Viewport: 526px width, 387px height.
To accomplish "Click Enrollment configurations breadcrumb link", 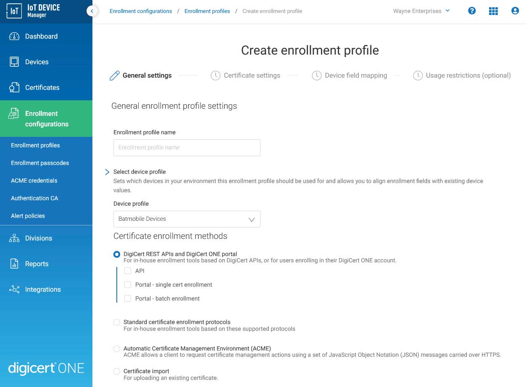I will [x=141, y=11].
